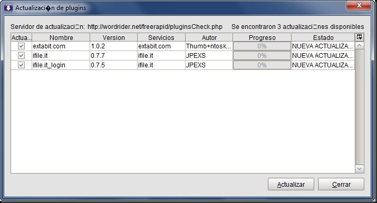Disable the ifile.it_login update checkbox
The width and height of the screenshot is (377, 203).
pos(22,65)
